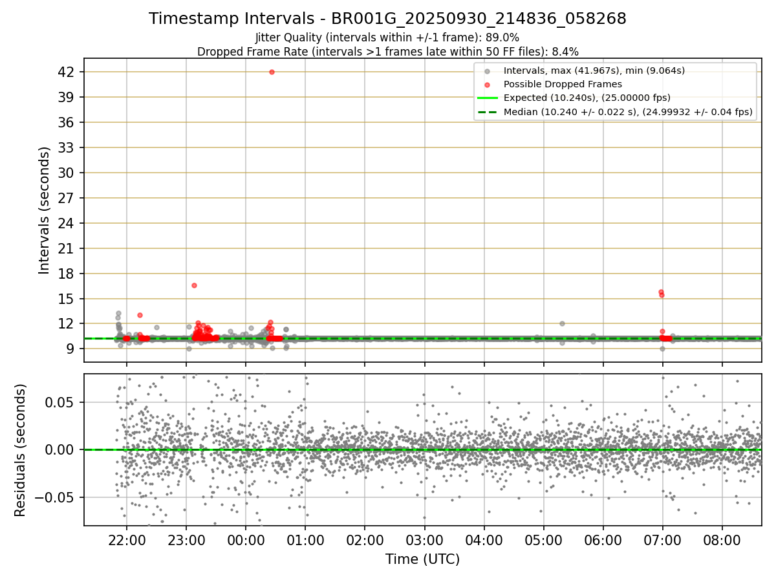Click the 23:00 x-axis tick label

point(186,541)
